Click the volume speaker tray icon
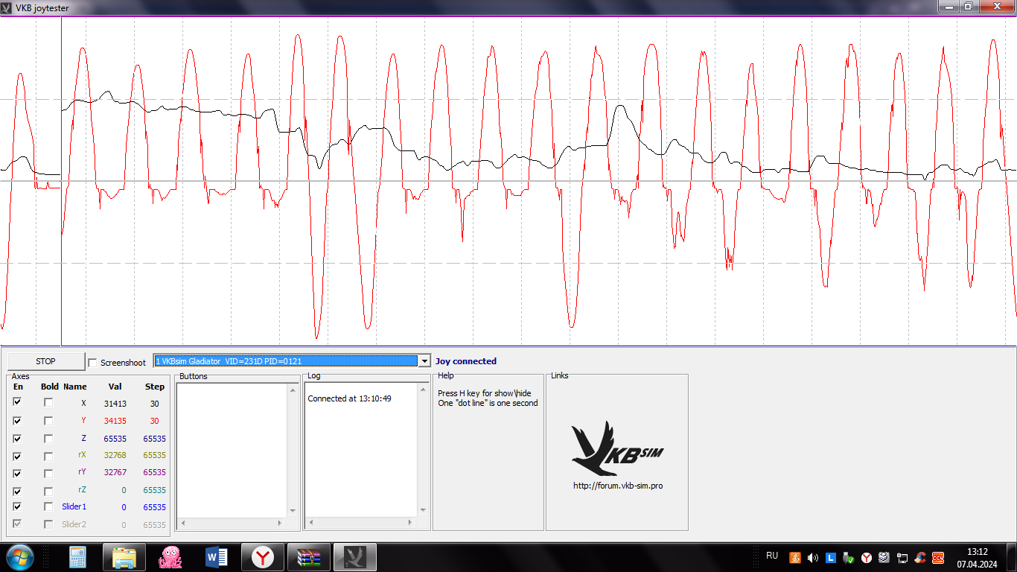The width and height of the screenshot is (1017, 572). click(x=812, y=557)
